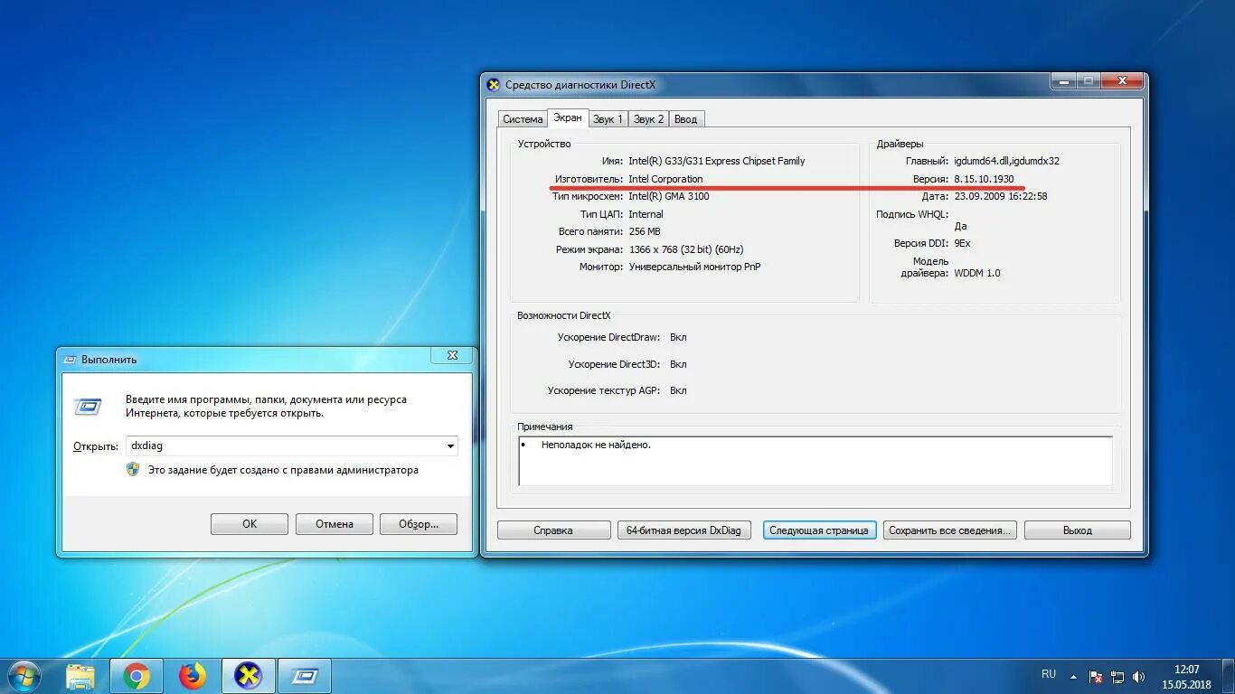Open volume speaker tray icon
Screen dimensions: 1235x694
tap(1139, 676)
